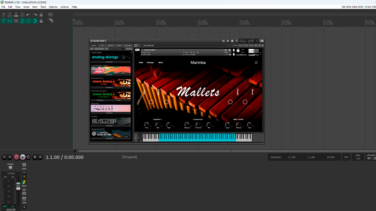Toggle ripple editing grid icon
Screen dimensions: 376x211
pos(16,21)
